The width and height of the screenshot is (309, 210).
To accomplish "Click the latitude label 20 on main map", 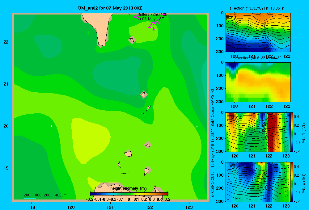I will pos(6,126).
